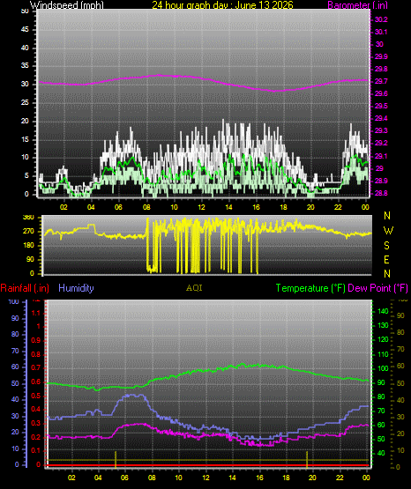The width and height of the screenshot is (411, 489).
Task: Click the barometer axis value "29.7"
Action: coord(381,81)
